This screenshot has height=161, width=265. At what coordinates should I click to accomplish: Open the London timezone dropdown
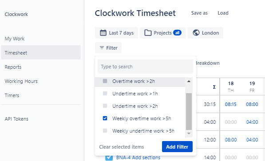coord(206,33)
